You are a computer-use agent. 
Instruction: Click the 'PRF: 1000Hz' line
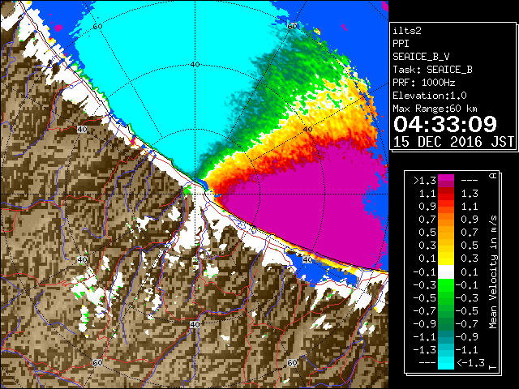pyautogui.click(x=423, y=83)
